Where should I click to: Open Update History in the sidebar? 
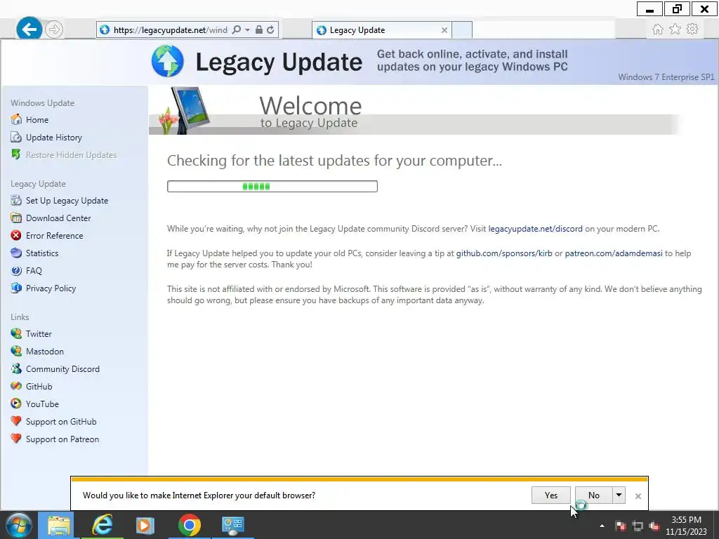pyautogui.click(x=53, y=137)
